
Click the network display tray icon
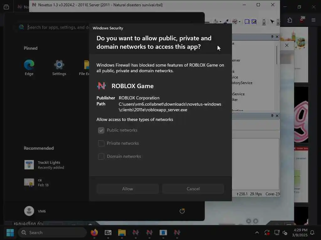point(277,232)
